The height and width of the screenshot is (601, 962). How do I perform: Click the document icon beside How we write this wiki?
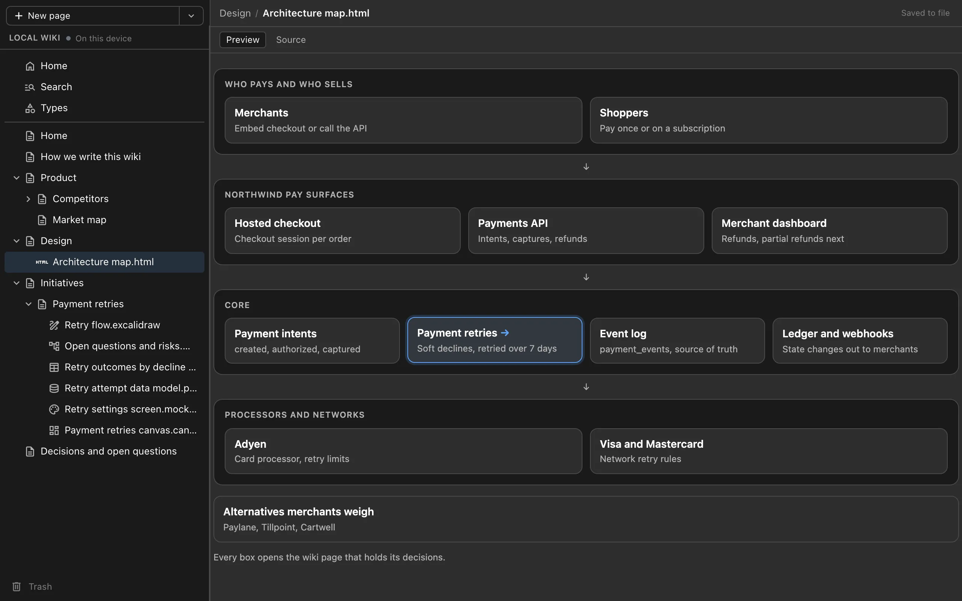(x=30, y=157)
